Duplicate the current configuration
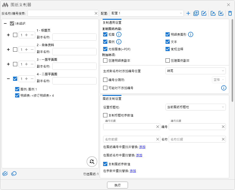Screen dimensions: 235x190 click(196, 13)
